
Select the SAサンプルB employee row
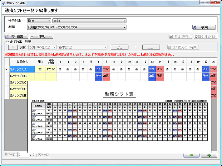22,76
